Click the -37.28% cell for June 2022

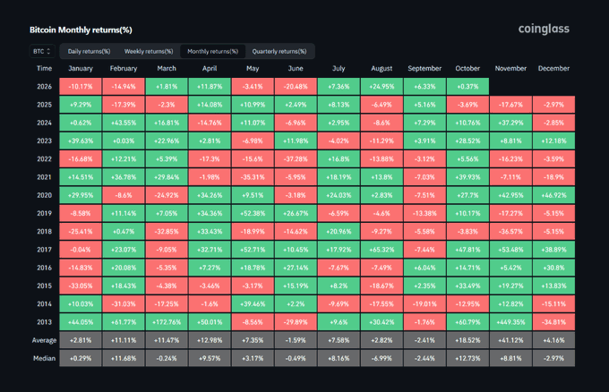coord(296,159)
